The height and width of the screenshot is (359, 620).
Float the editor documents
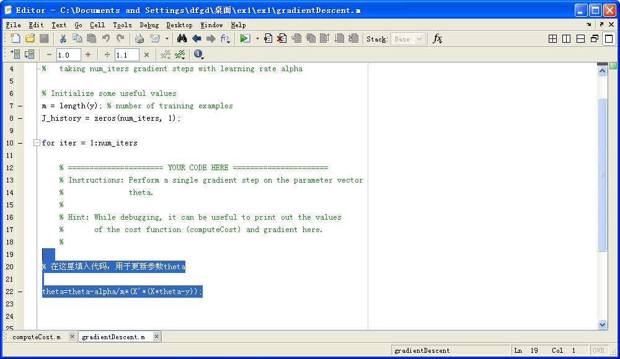point(595,39)
